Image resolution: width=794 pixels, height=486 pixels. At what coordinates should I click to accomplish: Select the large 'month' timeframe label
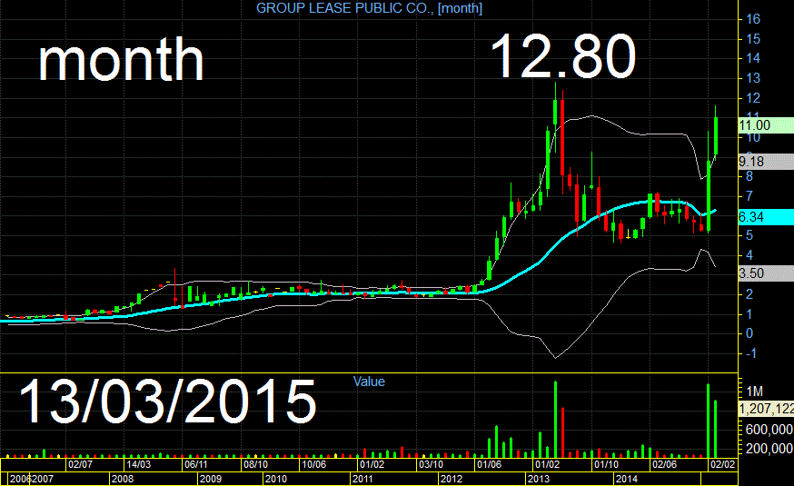[x=121, y=60]
